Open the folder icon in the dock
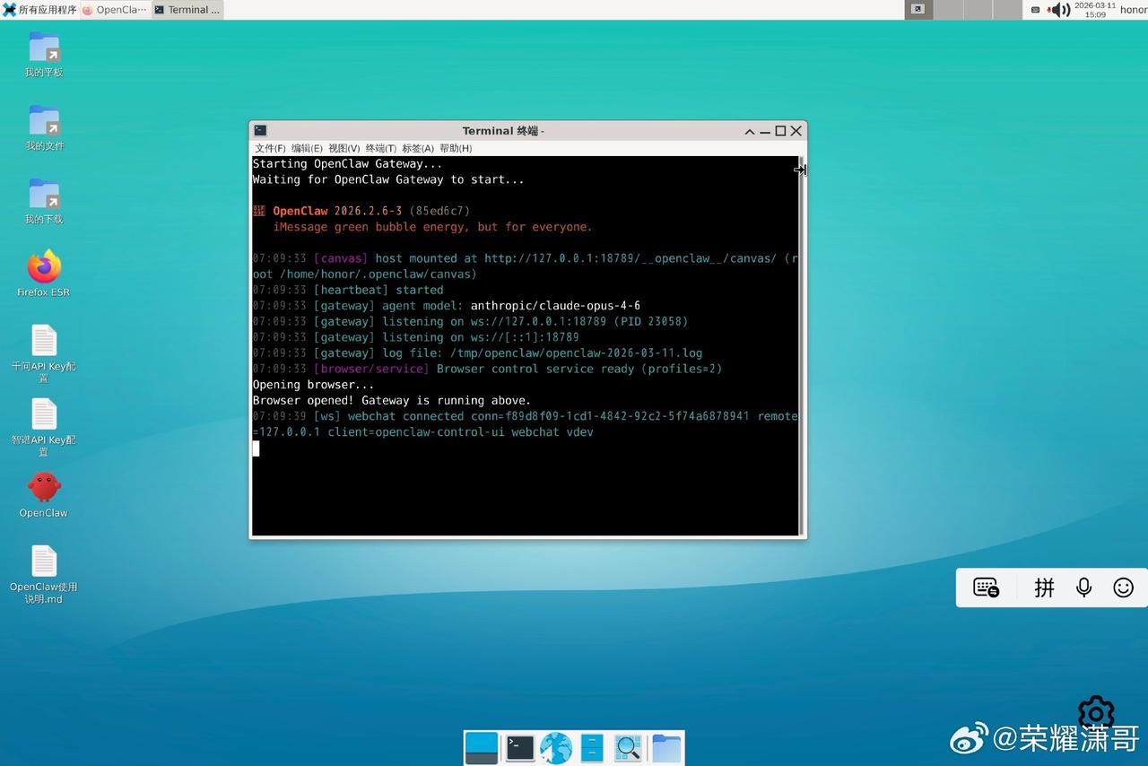Viewport: 1148px width, 766px height. click(x=665, y=747)
